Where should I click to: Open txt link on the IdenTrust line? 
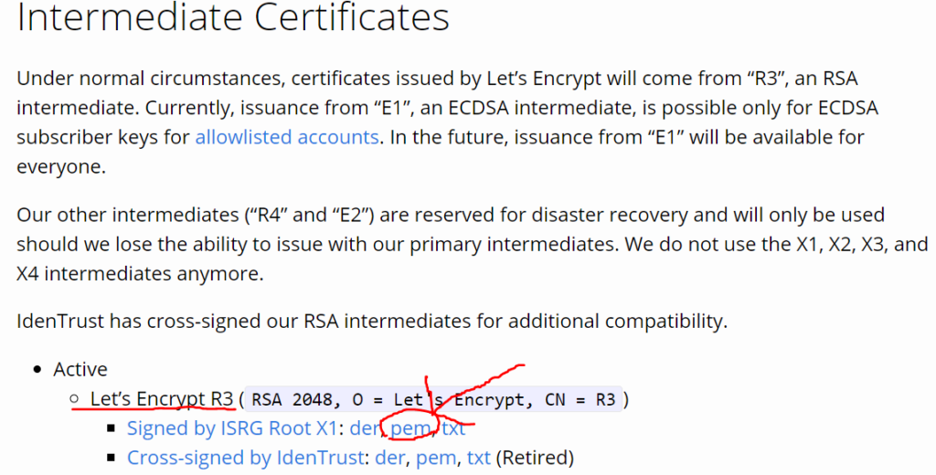point(479,458)
